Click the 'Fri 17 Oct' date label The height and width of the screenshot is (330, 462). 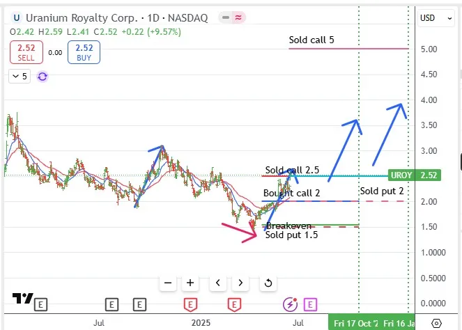click(355, 323)
